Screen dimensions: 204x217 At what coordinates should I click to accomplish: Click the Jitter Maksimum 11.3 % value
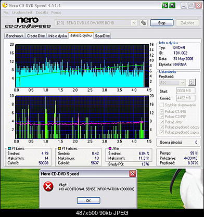[144, 158]
